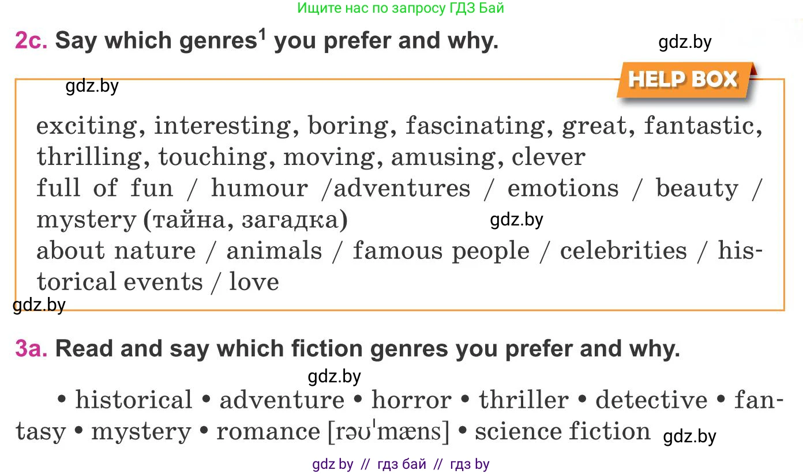Click the word "celebrities"

(623, 251)
